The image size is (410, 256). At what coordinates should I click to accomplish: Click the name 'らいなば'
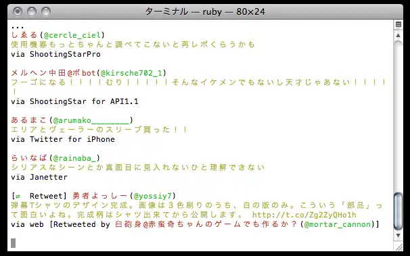point(29,158)
